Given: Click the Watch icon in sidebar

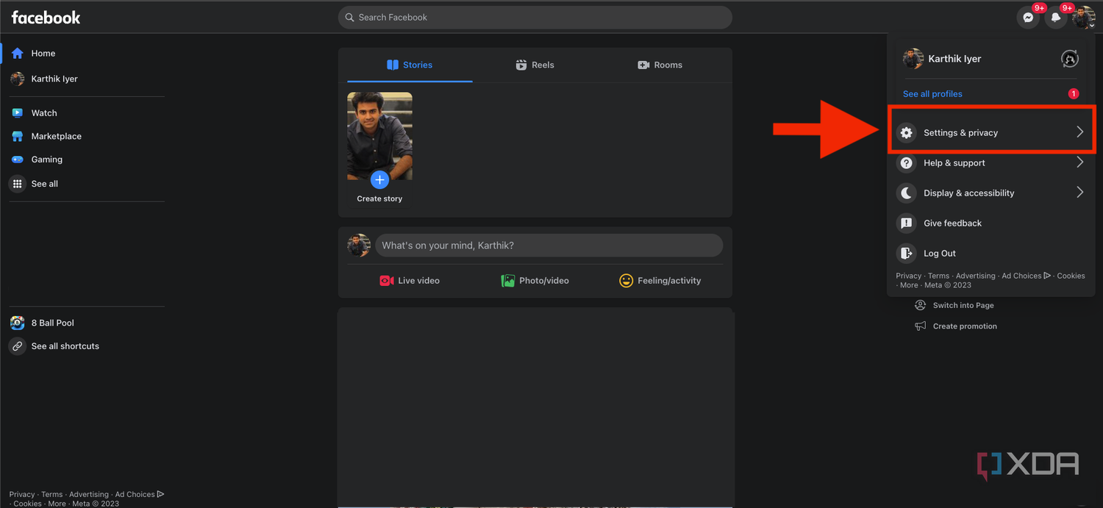Looking at the screenshot, I should click(x=18, y=113).
